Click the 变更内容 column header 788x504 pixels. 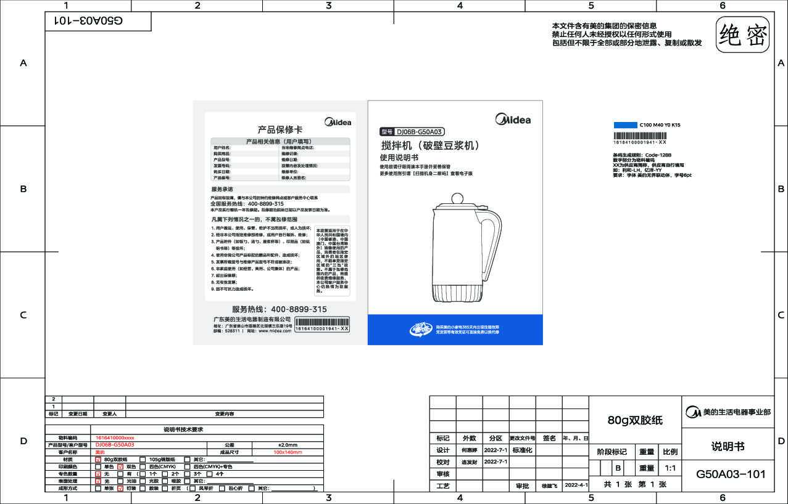[x=225, y=414]
